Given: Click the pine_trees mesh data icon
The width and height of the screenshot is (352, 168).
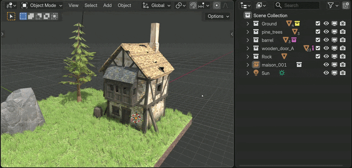Looking at the screenshot, I should coord(295,31).
